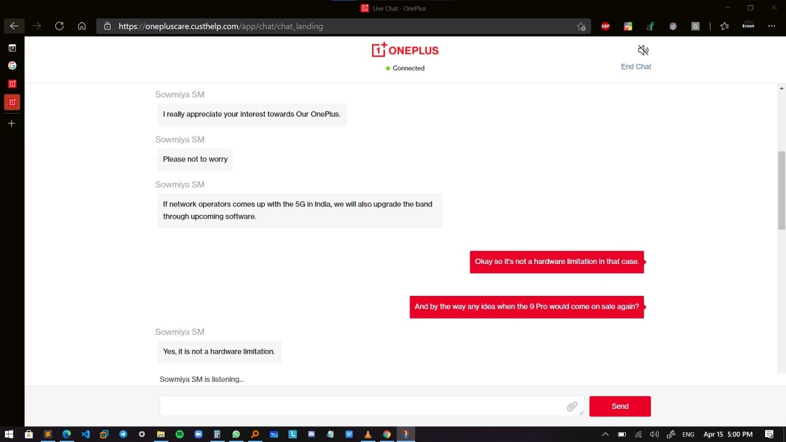
Task: Reload the page with the refresh icon
Action: coord(59,26)
